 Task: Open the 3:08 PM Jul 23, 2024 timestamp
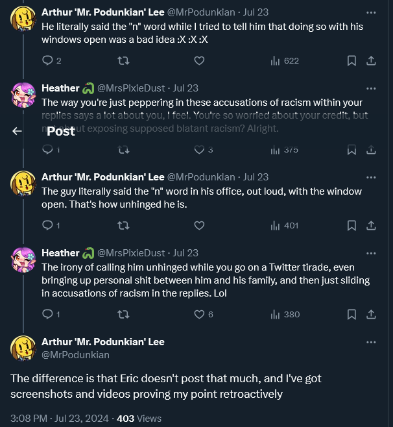(58, 419)
